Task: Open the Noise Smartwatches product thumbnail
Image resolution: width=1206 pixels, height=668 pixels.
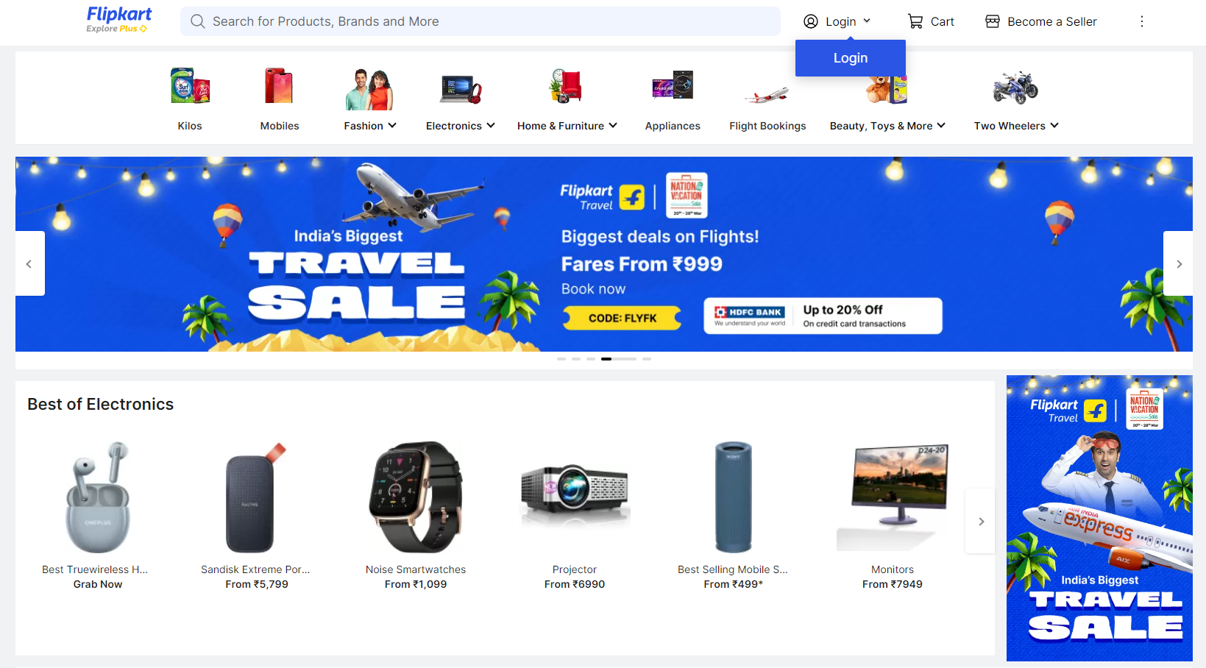Action: coord(416,497)
